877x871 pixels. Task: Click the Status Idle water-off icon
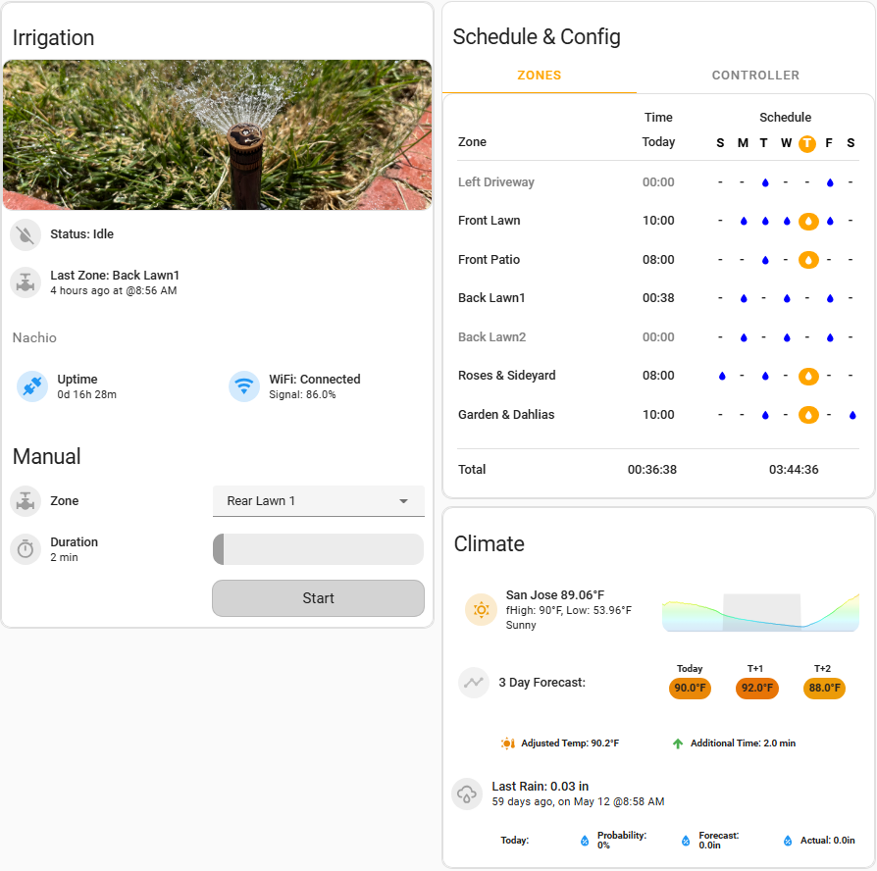26,235
